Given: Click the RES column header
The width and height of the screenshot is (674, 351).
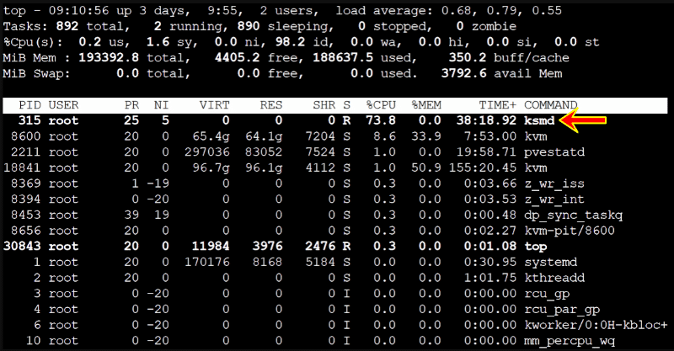Looking at the screenshot, I should [x=272, y=105].
